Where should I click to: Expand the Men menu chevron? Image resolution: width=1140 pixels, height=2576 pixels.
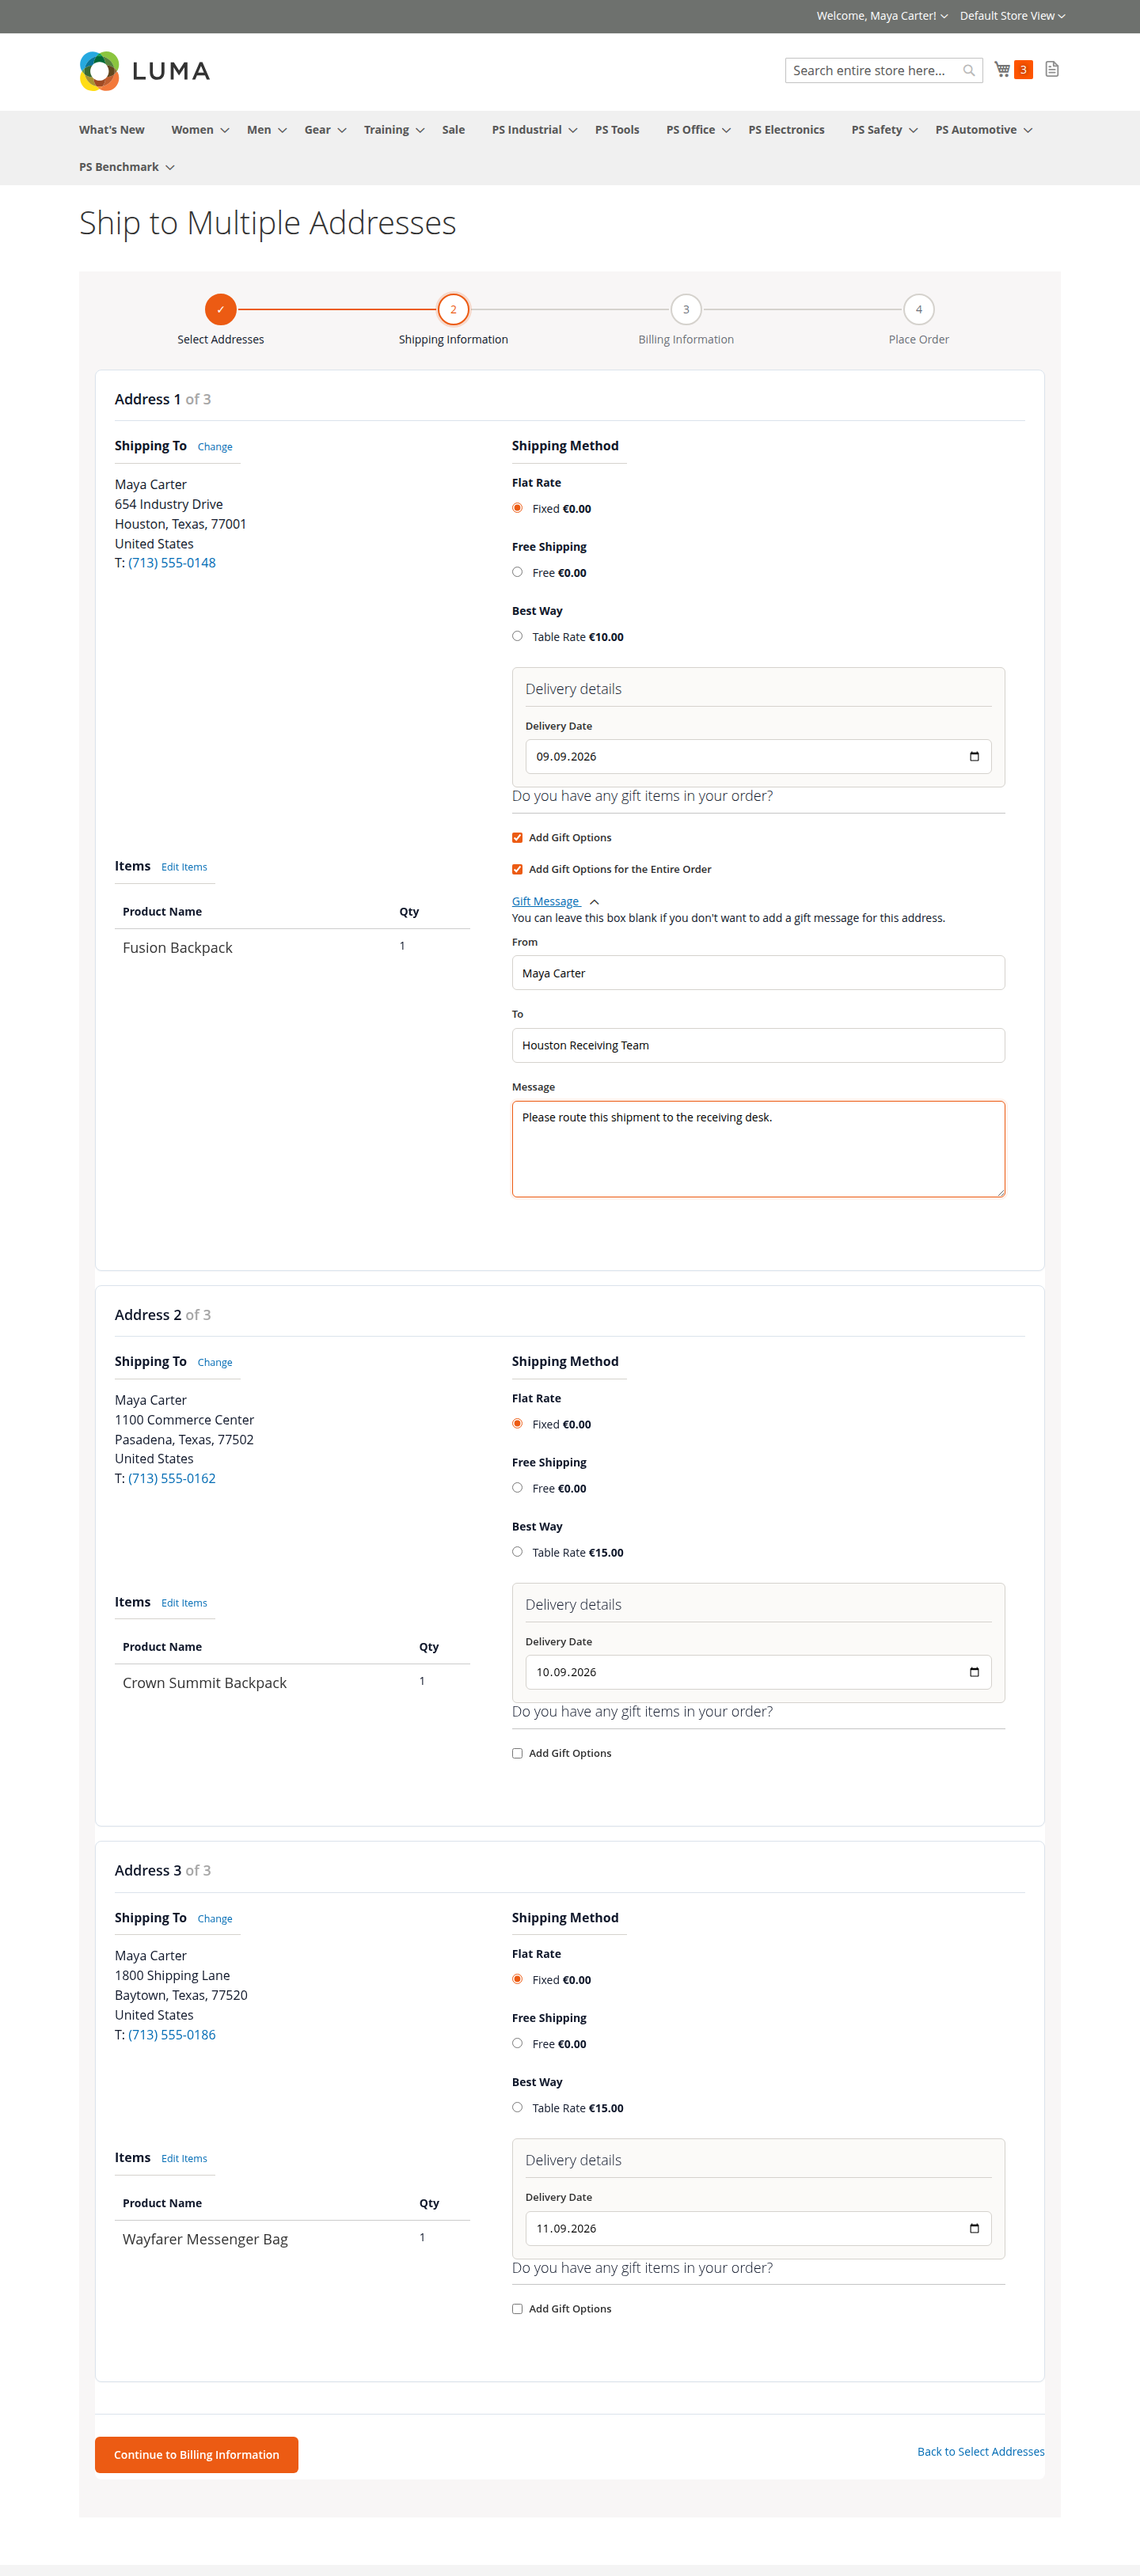point(282,131)
